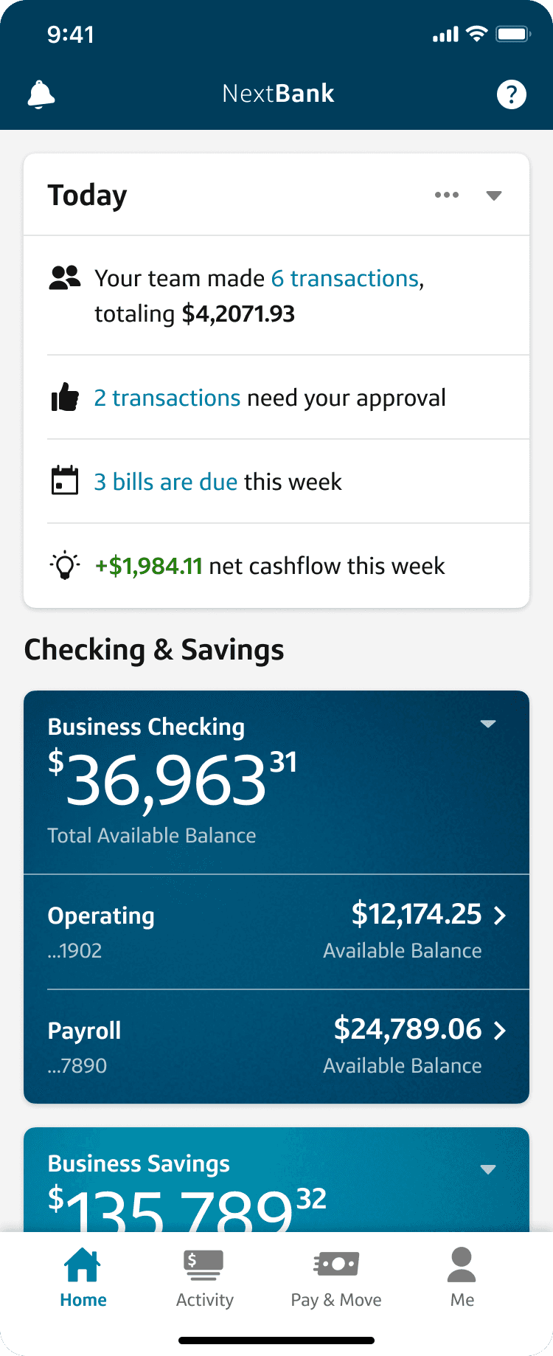Select the Home tab
The image size is (553, 1356).
(x=83, y=1278)
